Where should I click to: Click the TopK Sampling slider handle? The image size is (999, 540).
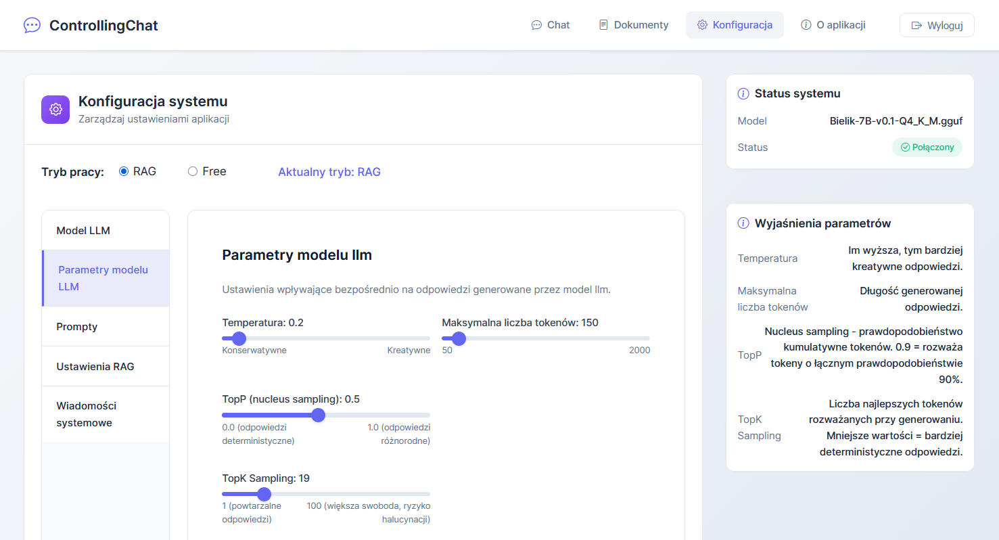coord(264,494)
